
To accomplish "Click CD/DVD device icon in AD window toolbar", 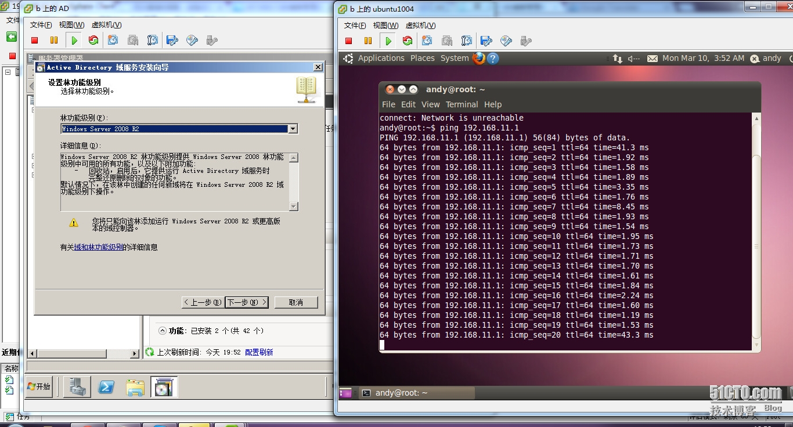I will point(192,41).
